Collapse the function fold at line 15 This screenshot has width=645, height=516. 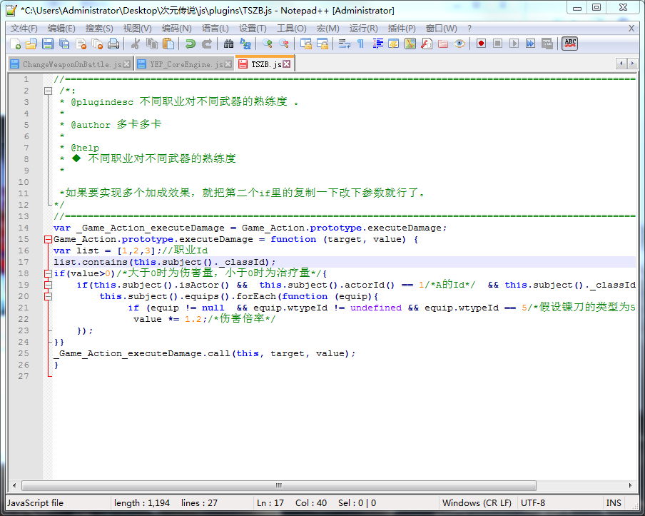48,240
